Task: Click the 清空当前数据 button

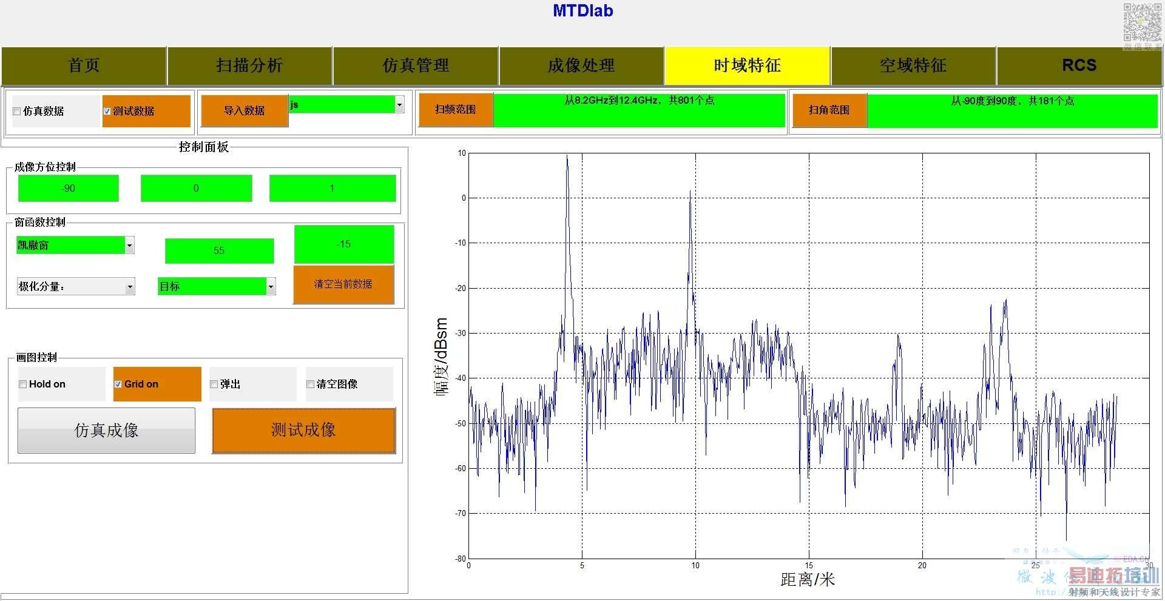Action: [x=343, y=284]
